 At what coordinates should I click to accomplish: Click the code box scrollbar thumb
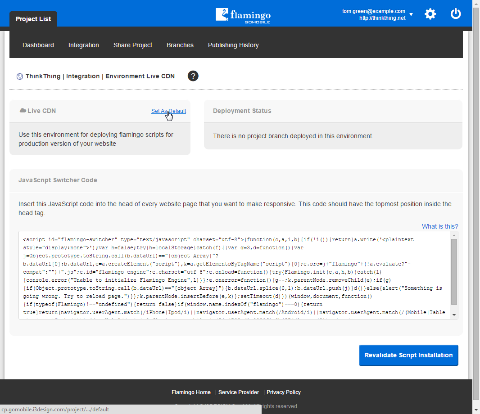click(x=454, y=272)
